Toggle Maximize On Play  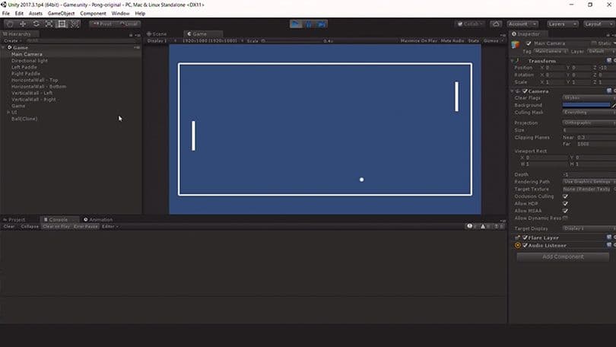click(x=418, y=41)
